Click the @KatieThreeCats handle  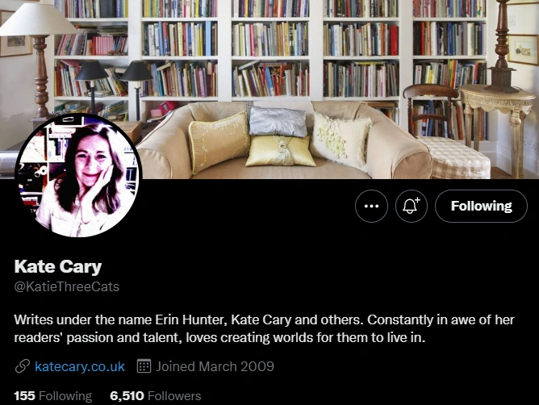pyautogui.click(x=67, y=286)
